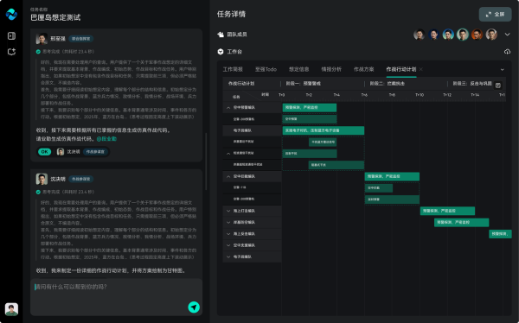Close the 作战行动计划 tab
The height and width of the screenshot is (323, 519).
421,69
